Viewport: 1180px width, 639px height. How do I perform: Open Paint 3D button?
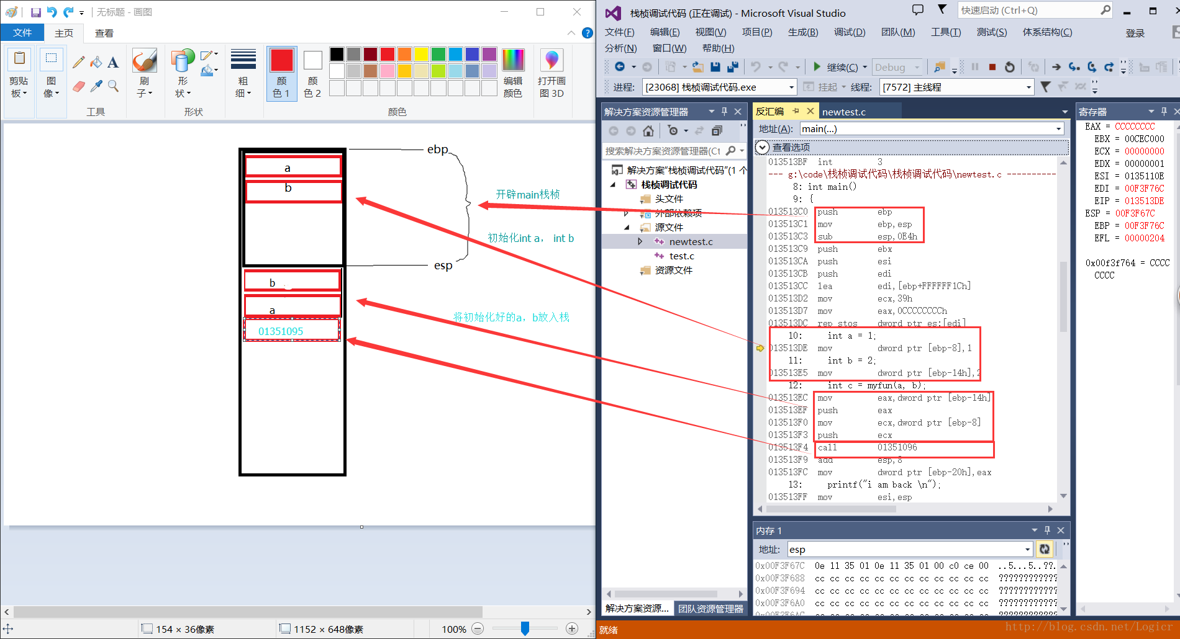551,73
